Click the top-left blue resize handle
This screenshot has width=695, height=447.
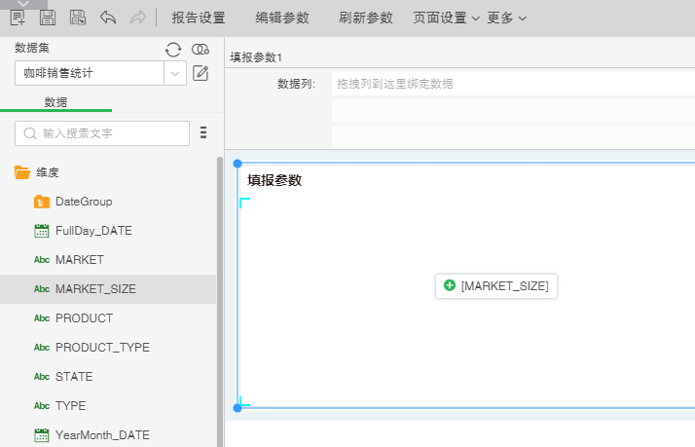(238, 164)
